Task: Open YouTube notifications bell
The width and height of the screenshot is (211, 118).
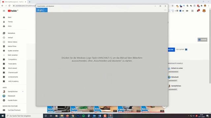Action: [x=198, y=11]
